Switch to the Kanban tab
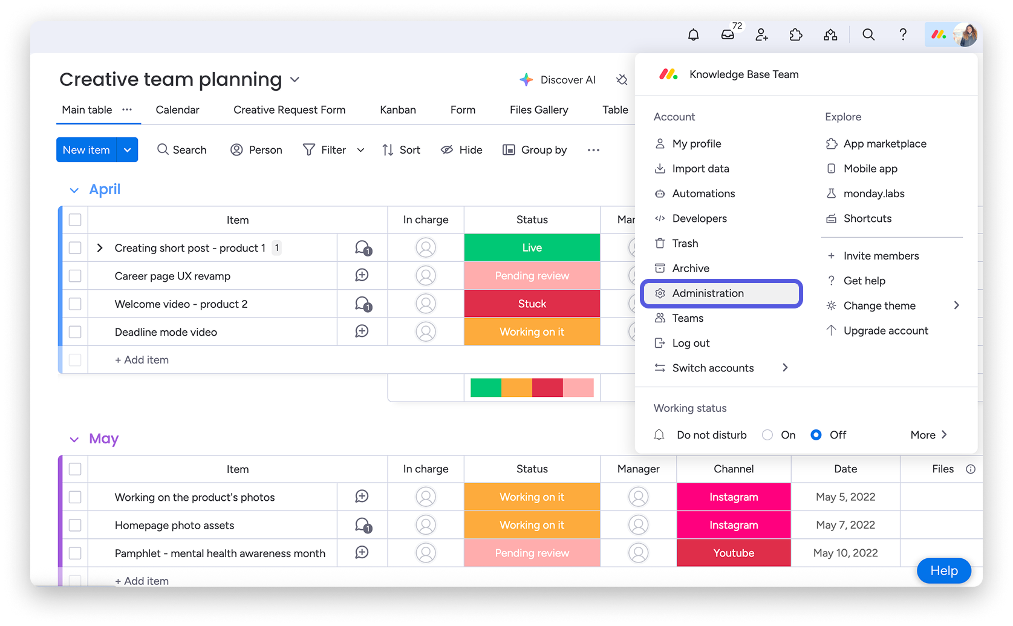The height and width of the screenshot is (626, 1013). [398, 109]
